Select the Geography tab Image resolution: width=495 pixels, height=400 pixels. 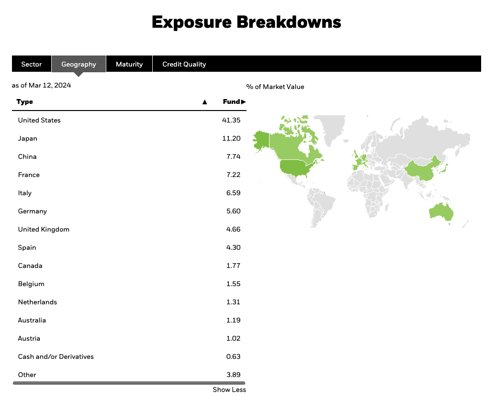[79, 64]
